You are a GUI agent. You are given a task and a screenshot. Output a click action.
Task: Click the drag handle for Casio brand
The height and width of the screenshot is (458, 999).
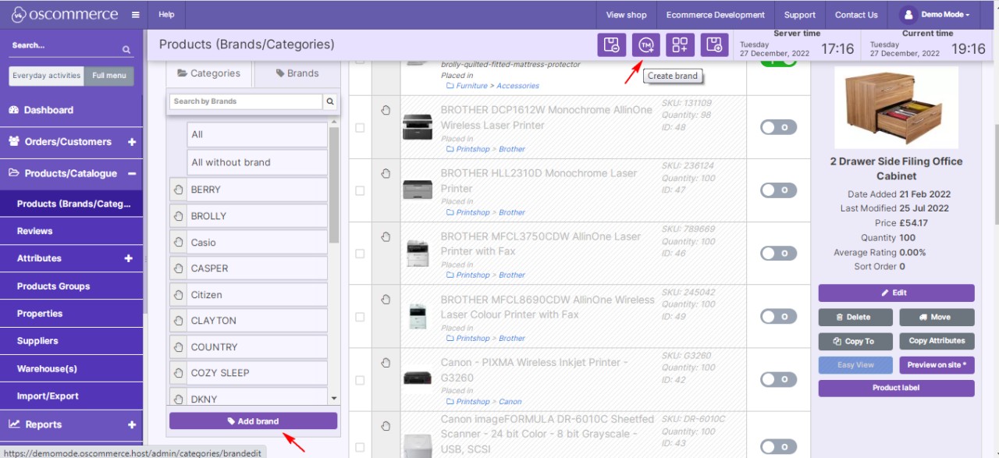coord(178,243)
